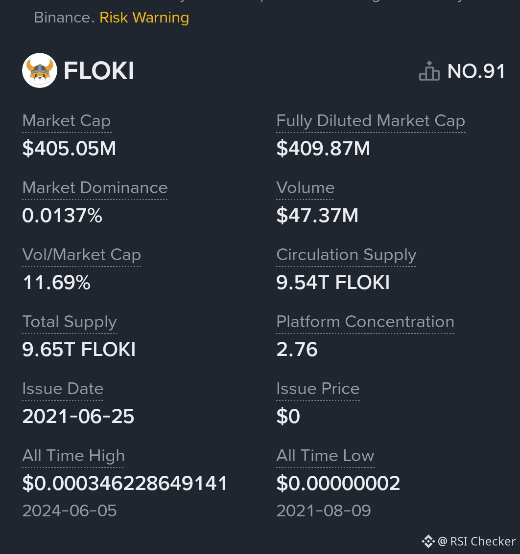Viewport: 520px width, 554px height.
Task: Click the FLOKI token name heading
Action: pyautogui.click(x=99, y=71)
